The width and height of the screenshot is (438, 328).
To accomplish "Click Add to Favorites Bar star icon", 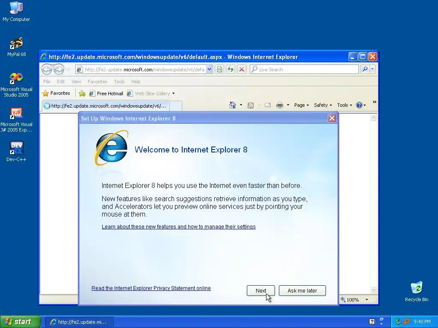I will (x=82, y=94).
